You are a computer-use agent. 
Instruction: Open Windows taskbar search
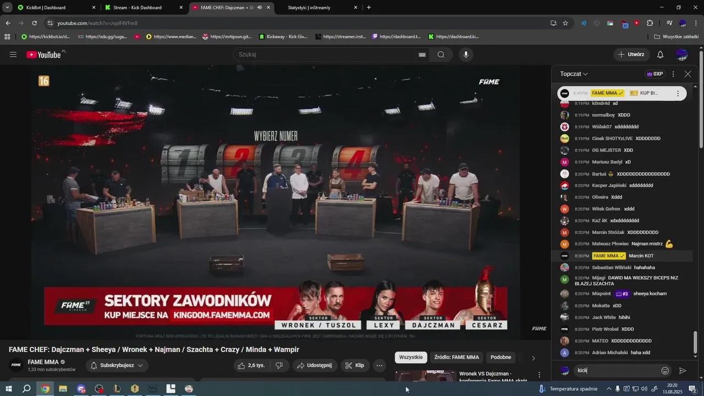tap(26, 389)
